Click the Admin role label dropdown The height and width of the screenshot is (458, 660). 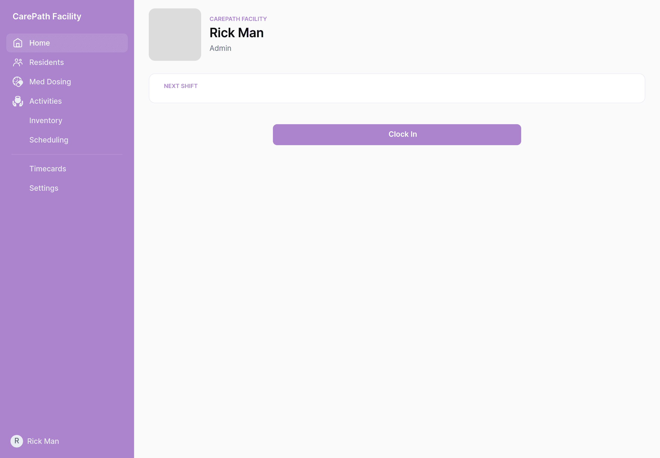point(221,48)
